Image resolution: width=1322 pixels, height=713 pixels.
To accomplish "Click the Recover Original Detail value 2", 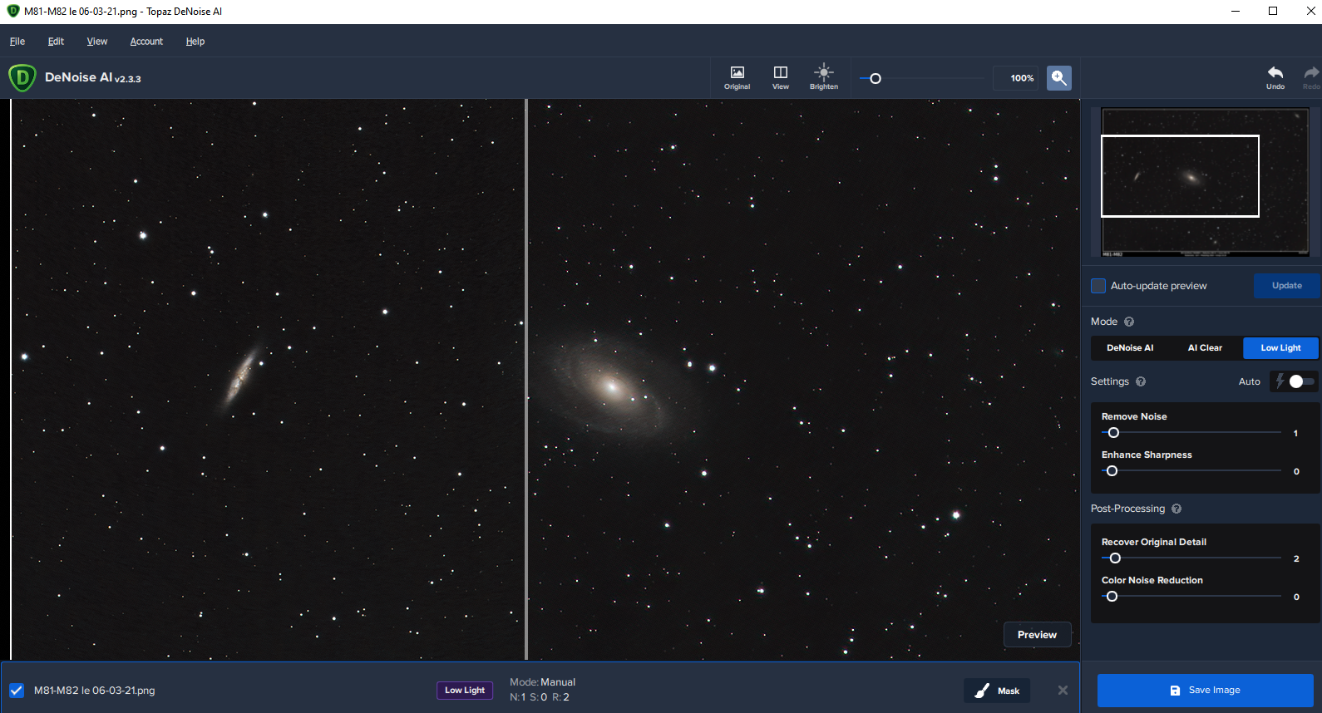I will 1296,558.
